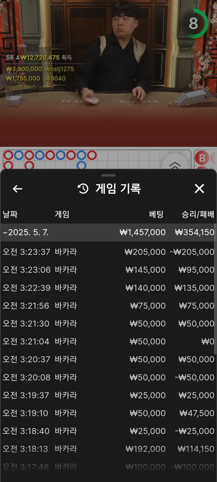Open the 오전 3:18:13 entry with ₩192,000 bet
217x482 pixels.
click(x=108, y=449)
